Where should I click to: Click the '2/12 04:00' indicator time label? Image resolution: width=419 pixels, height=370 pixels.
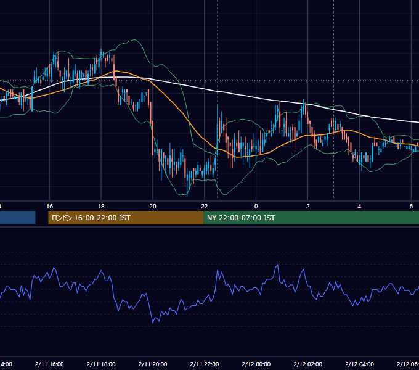point(359,364)
